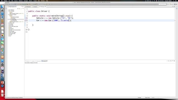
Task: Minimize the Project Explorer view
Action: point(21,6)
